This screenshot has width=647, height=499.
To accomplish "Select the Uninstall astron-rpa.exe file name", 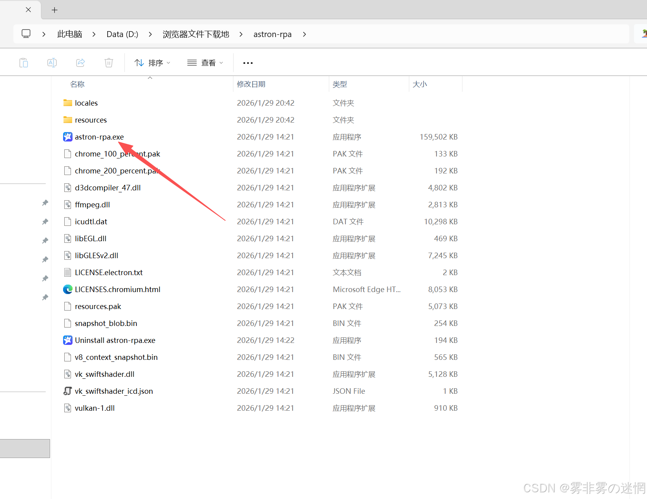I will 115,340.
